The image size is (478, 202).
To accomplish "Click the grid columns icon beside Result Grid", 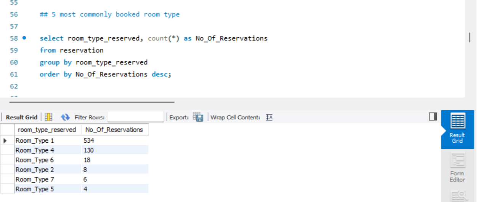I will coord(48,117).
